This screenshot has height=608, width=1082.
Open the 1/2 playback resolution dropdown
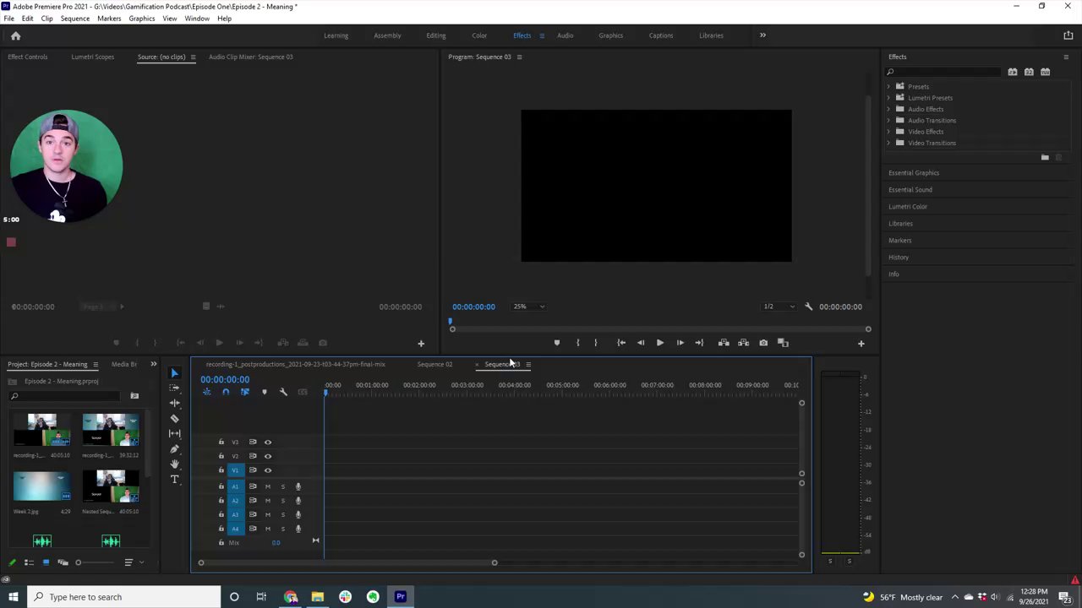click(778, 307)
